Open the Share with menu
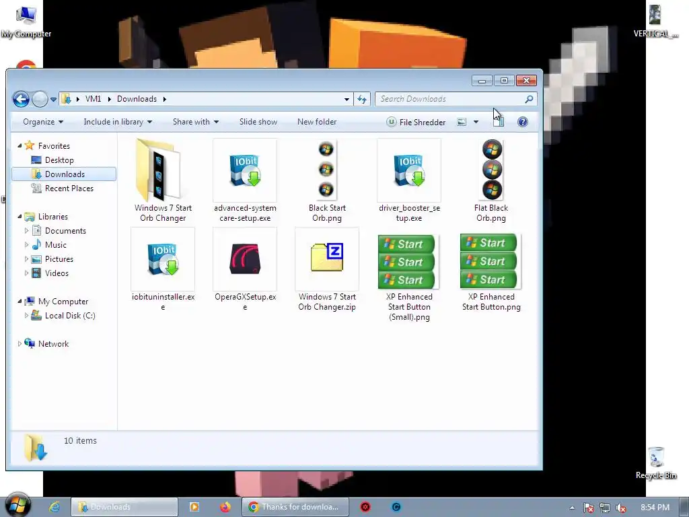The height and width of the screenshot is (517, 689). click(x=196, y=122)
